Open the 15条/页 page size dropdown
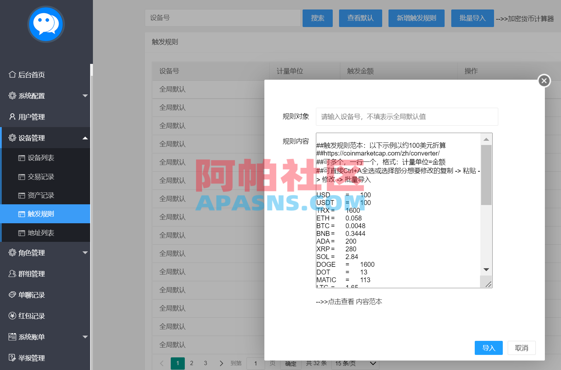Viewport: 561px width, 370px height. point(355,363)
